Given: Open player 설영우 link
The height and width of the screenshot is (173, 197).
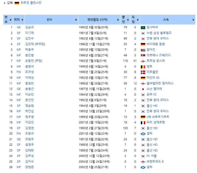Looking at the screenshot, I should pos(29,145).
